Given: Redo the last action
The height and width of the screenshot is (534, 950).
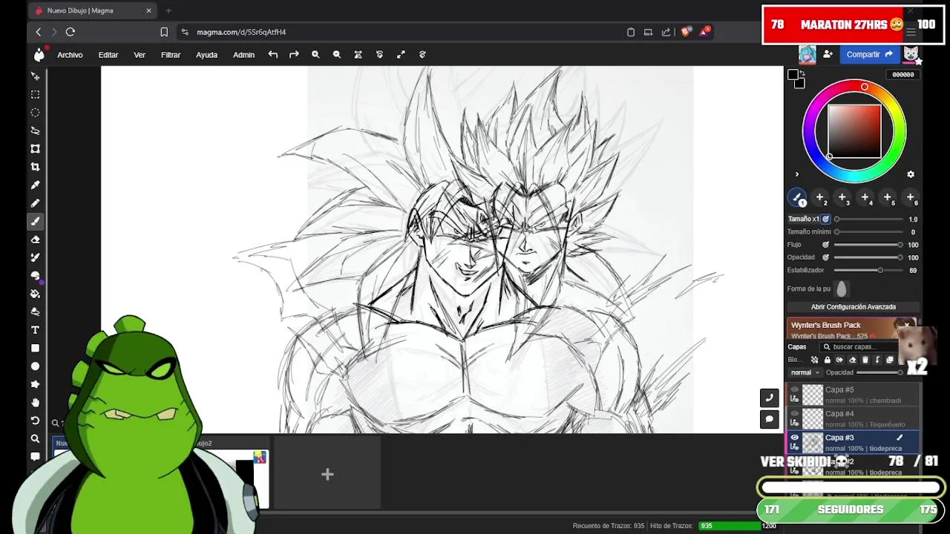Looking at the screenshot, I should 294,54.
